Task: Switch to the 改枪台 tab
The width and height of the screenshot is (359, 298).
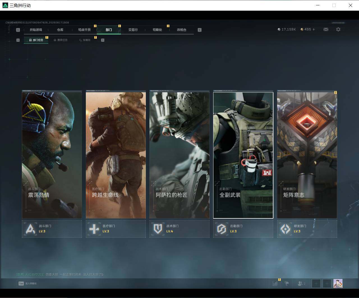Action: pyautogui.click(x=182, y=30)
